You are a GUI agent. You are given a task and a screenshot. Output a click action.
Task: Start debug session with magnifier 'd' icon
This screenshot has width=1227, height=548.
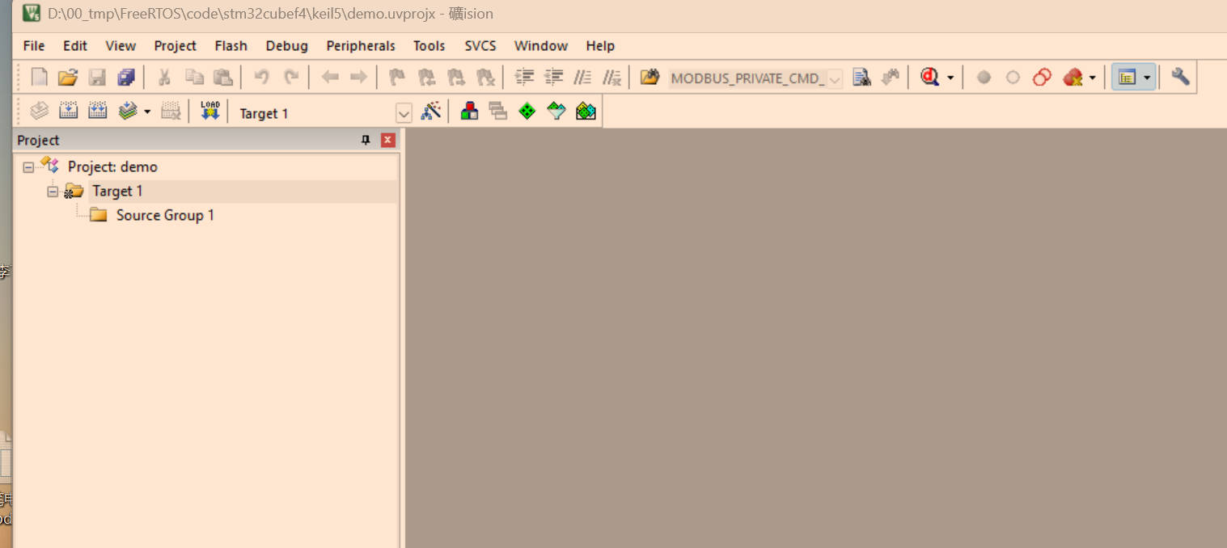coord(929,78)
